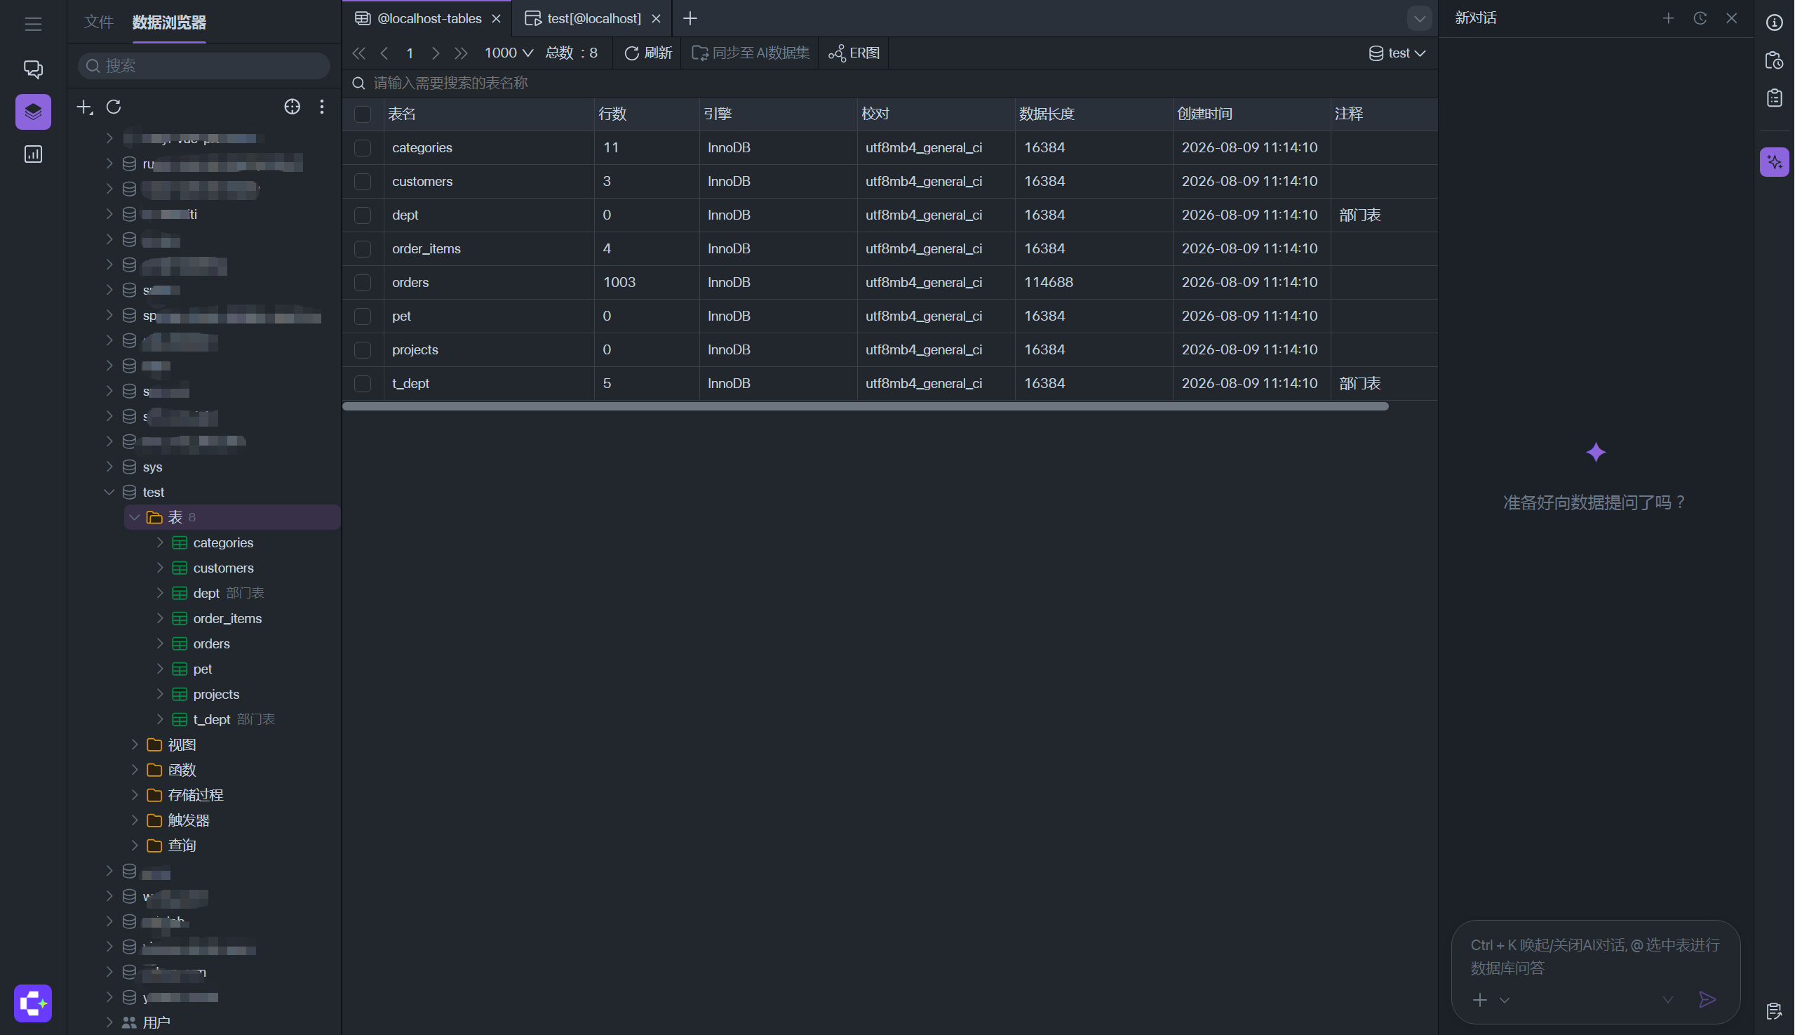
Task: Close the @localhost-tables tab
Action: (496, 19)
